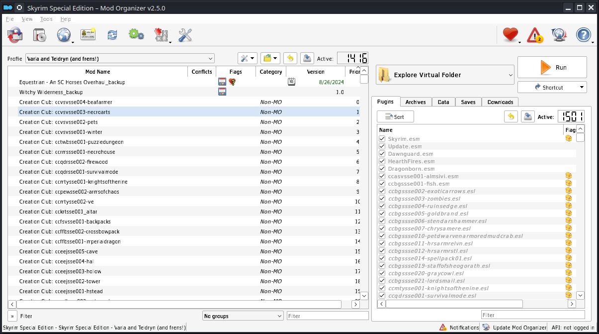
Task: Click the plugin list vertical scrollbar down arrow
Action: (x=580, y=295)
